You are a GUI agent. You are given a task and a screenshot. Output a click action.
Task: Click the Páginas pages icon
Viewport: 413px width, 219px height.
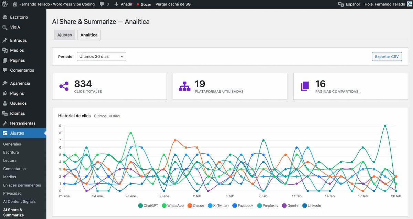pyautogui.click(x=5, y=60)
